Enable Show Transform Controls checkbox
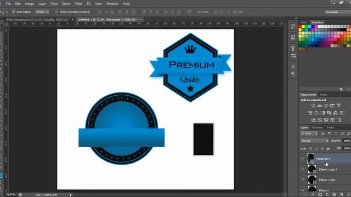Viewport: 351px width, 197px height. point(56,12)
